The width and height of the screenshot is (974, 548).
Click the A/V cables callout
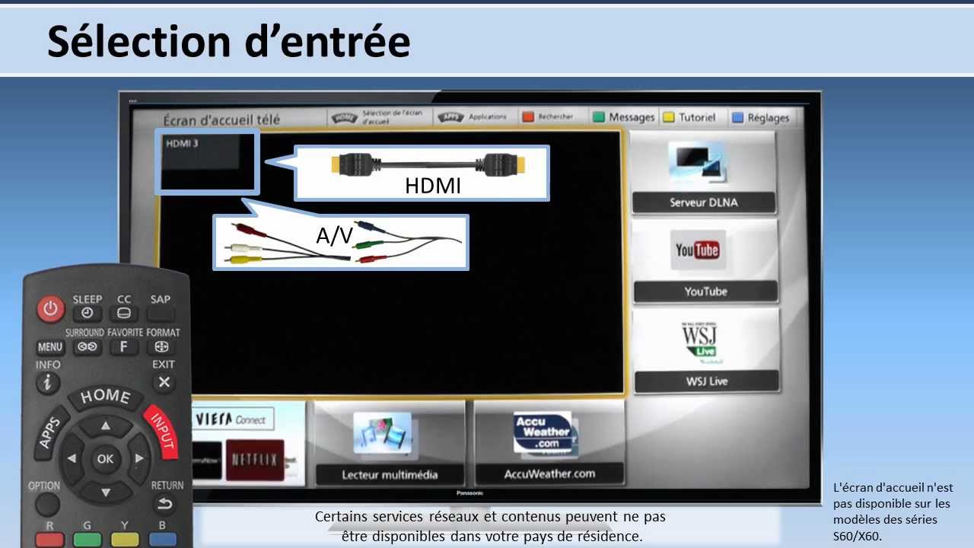tap(340, 242)
